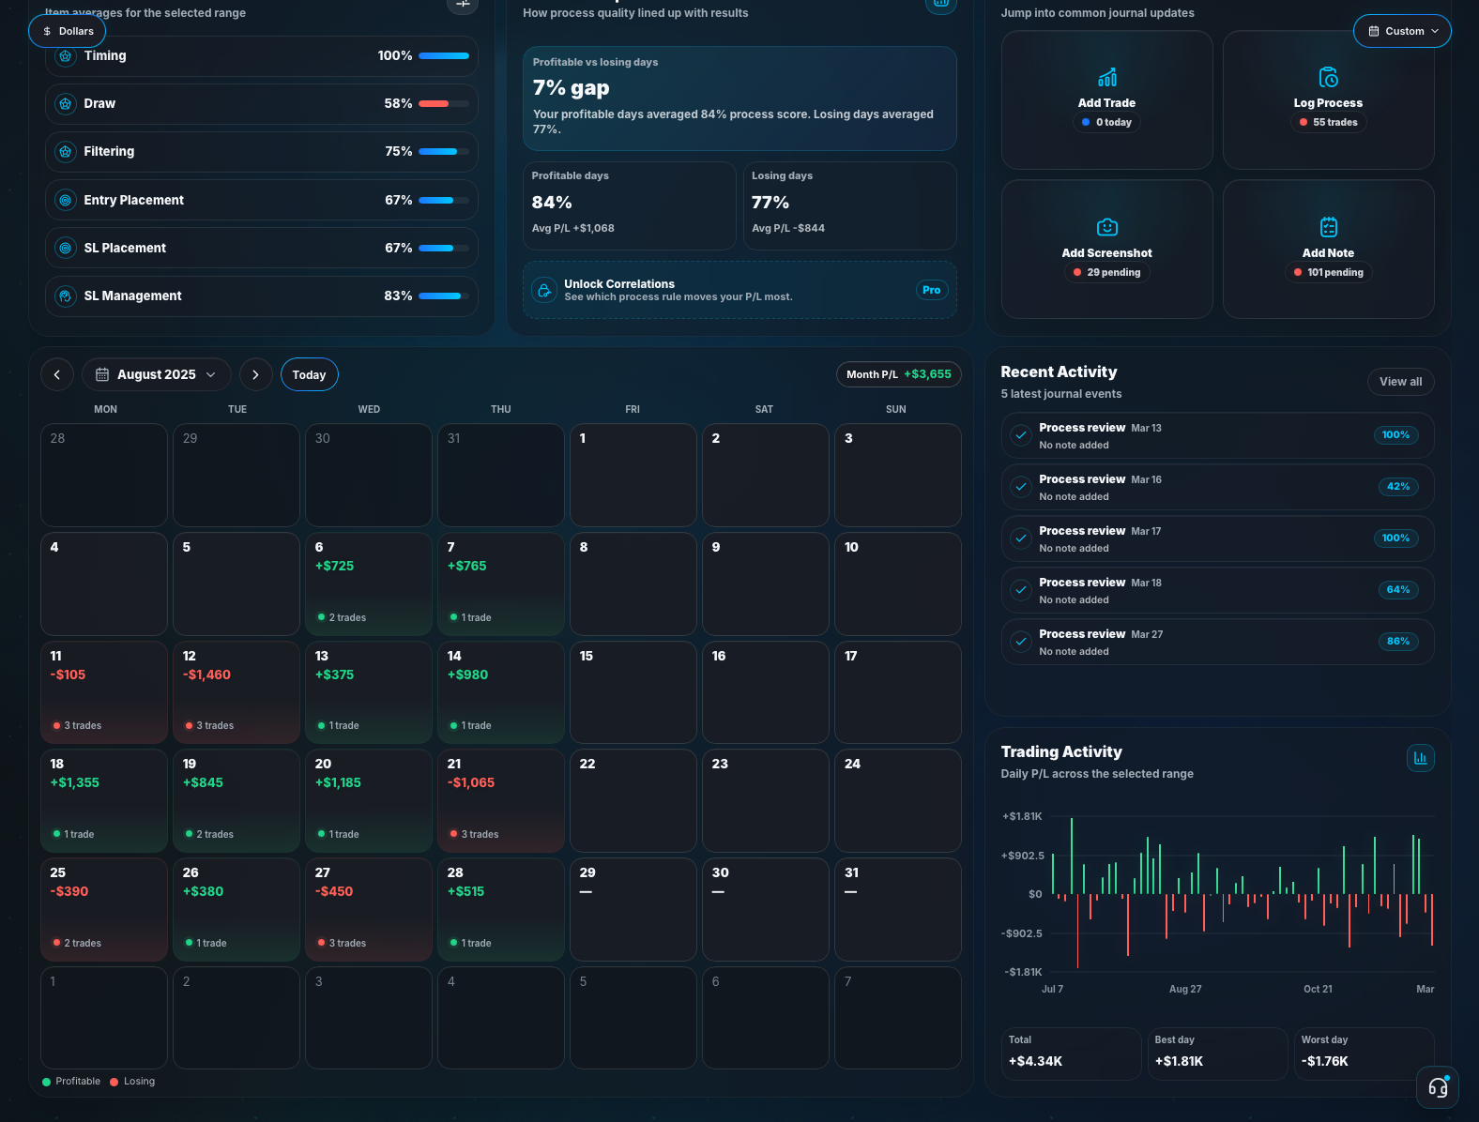Open August 21 day with -$1,065

click(x=501, y=800)
